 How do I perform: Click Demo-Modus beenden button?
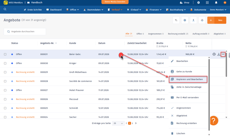tap(115, 2)
